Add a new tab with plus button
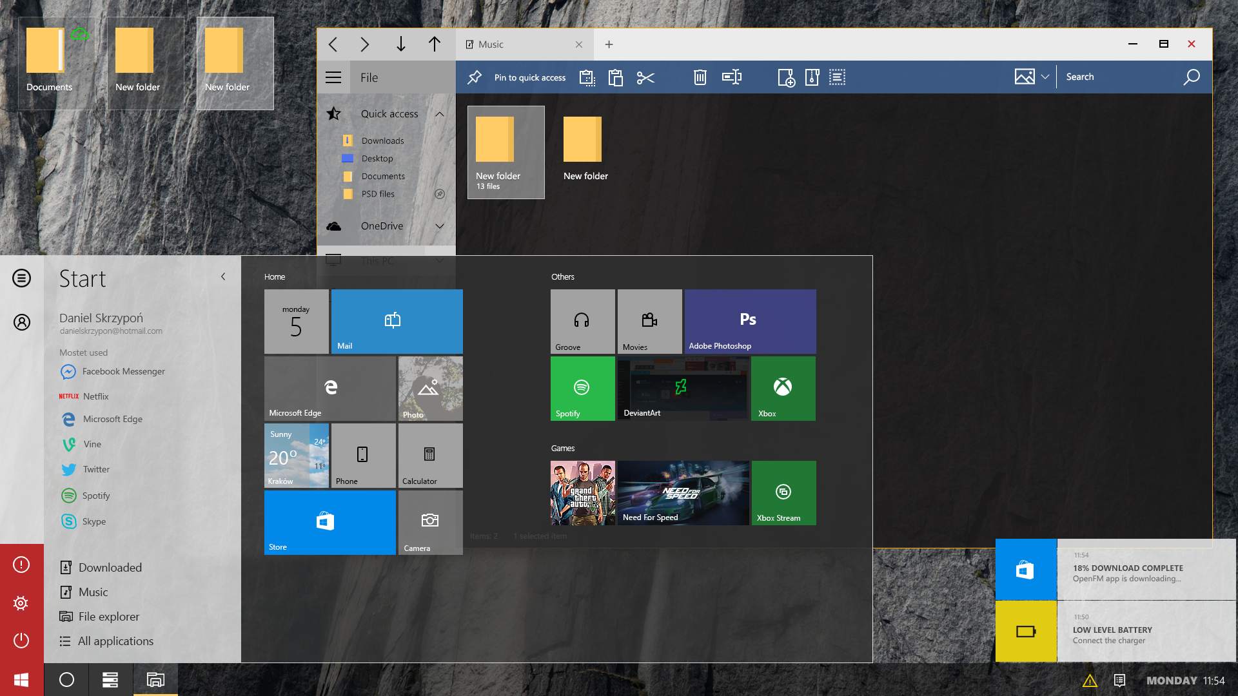Image resolution: width=1238 pixels, height=696 pixels. (x=609, y=44)
